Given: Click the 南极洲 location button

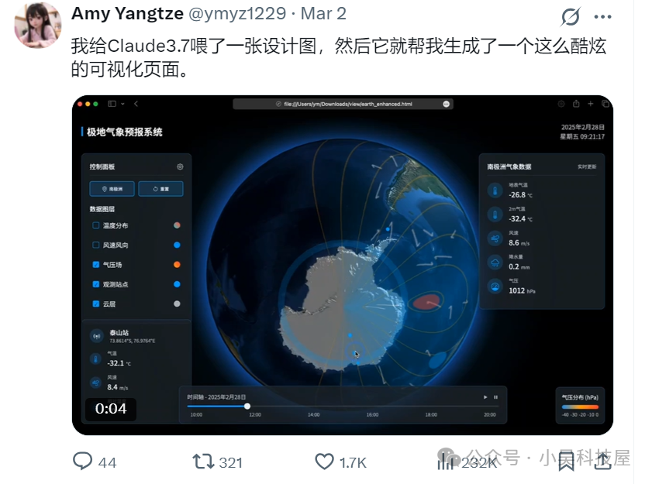Looking at the screenshot, I should tap(112, 189).
